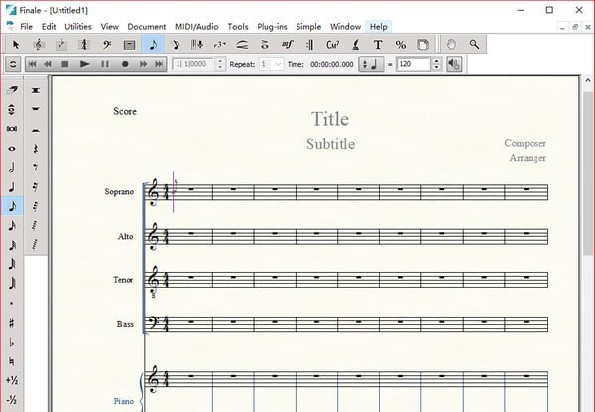Choose the Text tool
The height and width of the screenshot is (412, 595).
click(378, 45)
